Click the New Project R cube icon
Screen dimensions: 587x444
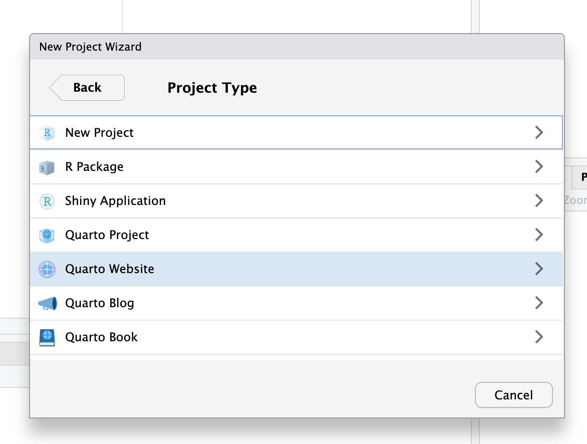47,133
